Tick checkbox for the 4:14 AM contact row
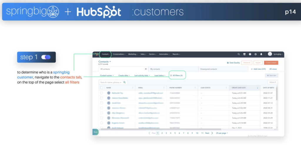This screenshot has height=168, width=301. click(101, 123)
